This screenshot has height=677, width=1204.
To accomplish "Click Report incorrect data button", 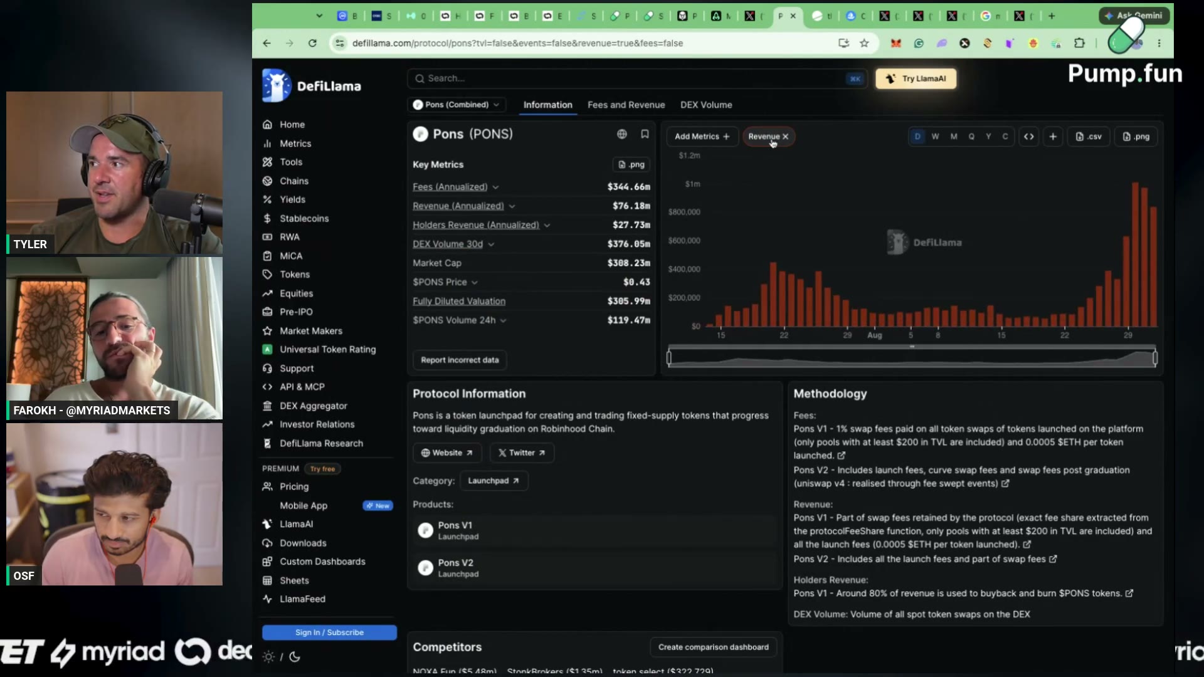I will 460,360.
